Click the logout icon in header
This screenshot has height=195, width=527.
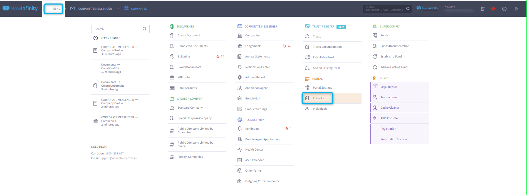516,9
